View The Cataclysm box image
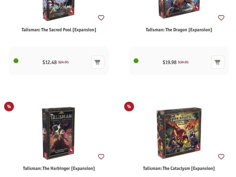Screen dimensions: 236x177 coord(179,133)
